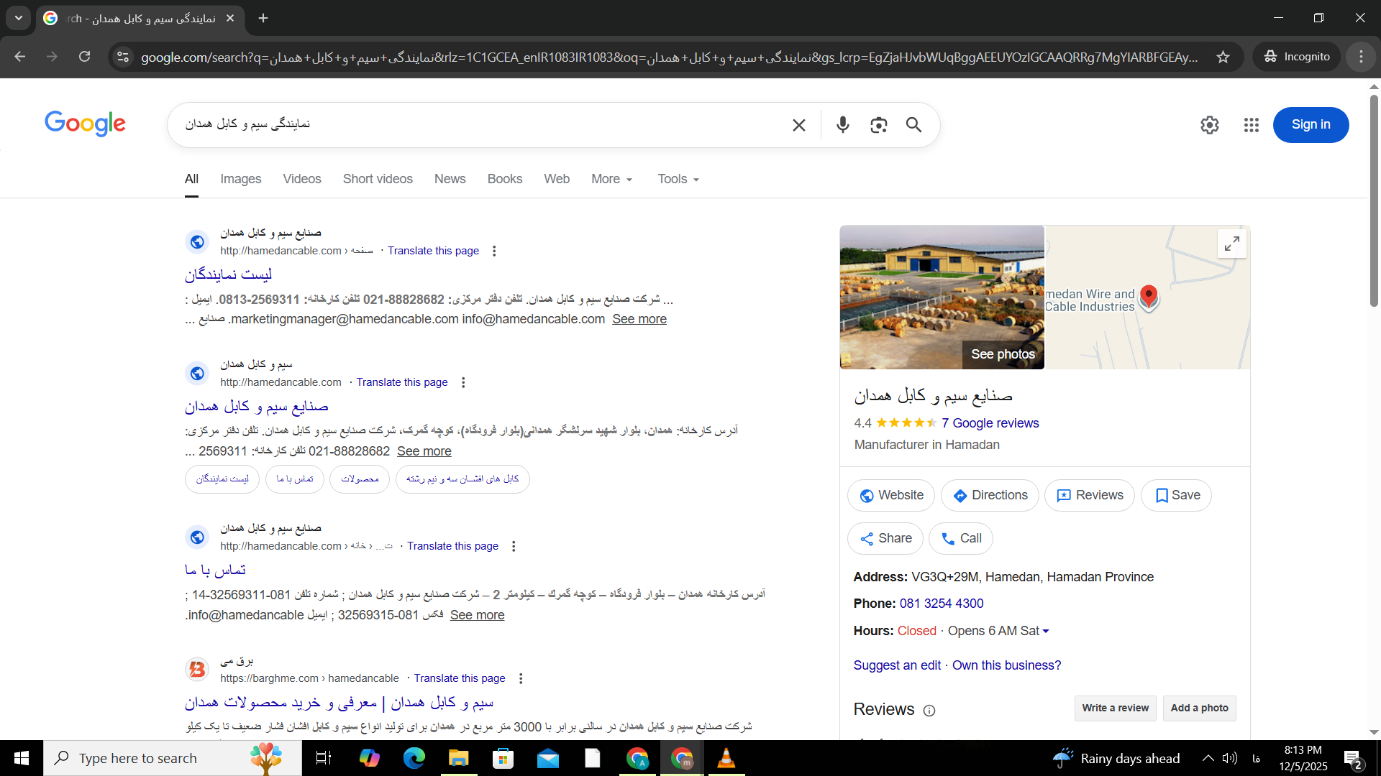Clear the search query with the X

(798, 124)
